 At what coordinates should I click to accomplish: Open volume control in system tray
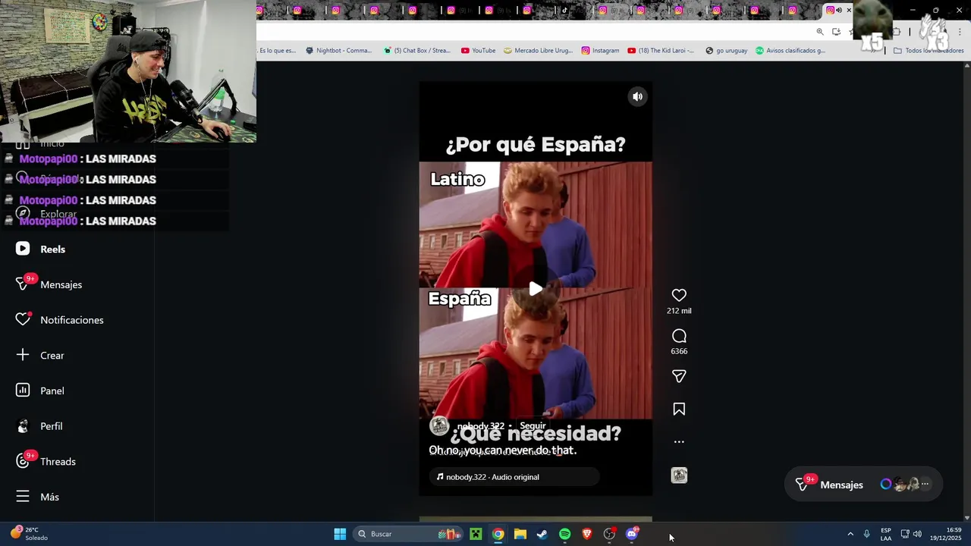pyautogui.click(x=917, y=534)
